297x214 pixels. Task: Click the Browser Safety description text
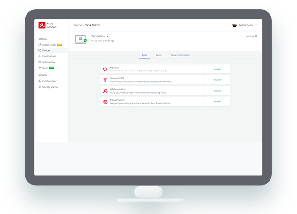click(140, 103)
